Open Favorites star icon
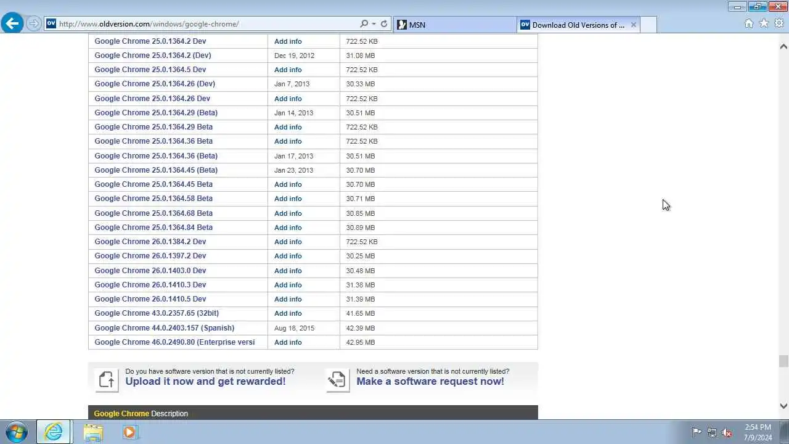The image size is (789, 444). [x=764, y=23]
